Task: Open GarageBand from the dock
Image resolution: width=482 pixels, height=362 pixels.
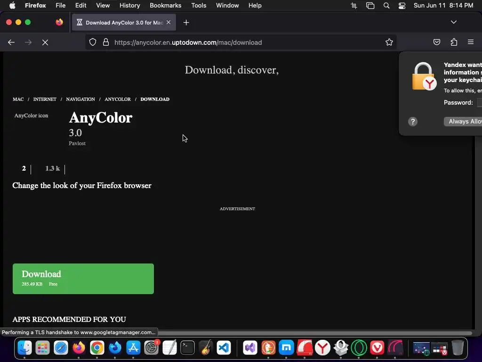Action: click(206, 348)
